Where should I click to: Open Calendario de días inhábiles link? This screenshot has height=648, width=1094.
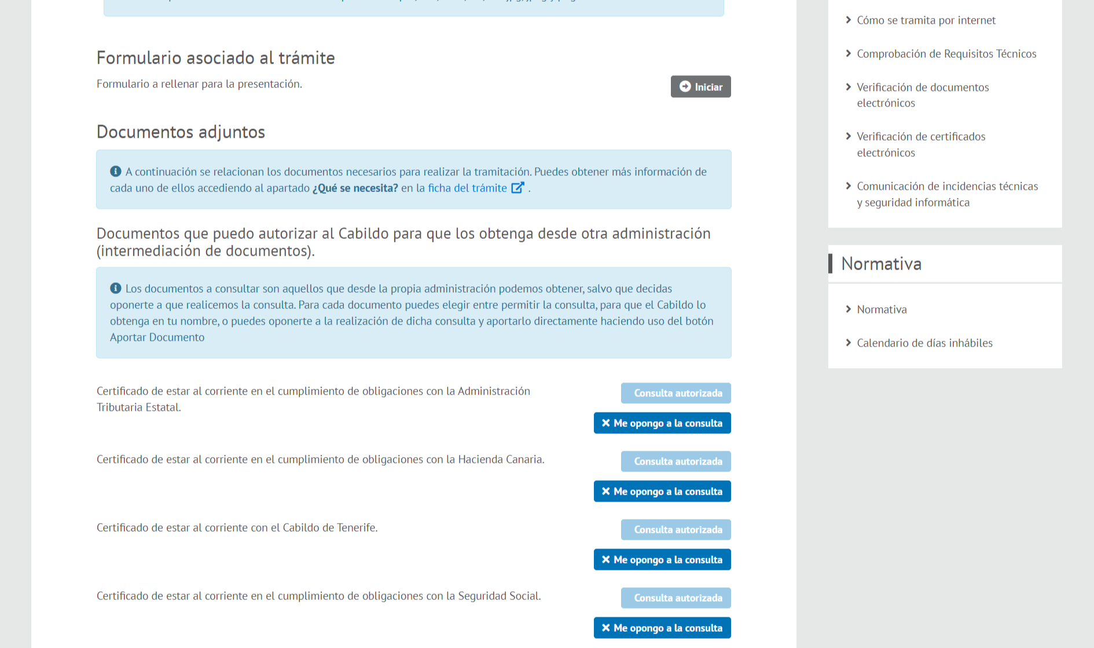(x=924, y=343)
